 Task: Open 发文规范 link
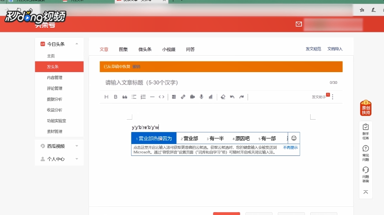point(313,49)
